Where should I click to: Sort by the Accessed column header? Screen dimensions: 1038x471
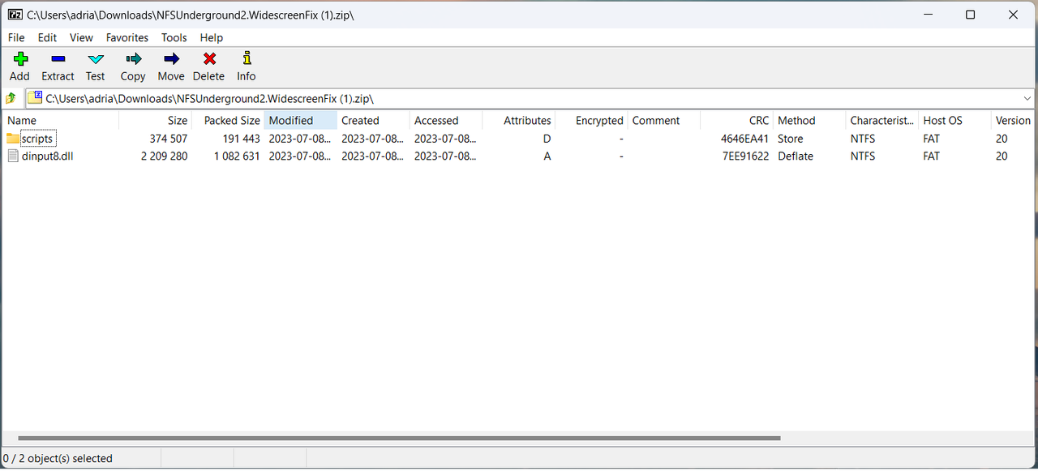[x=446, y=120]
